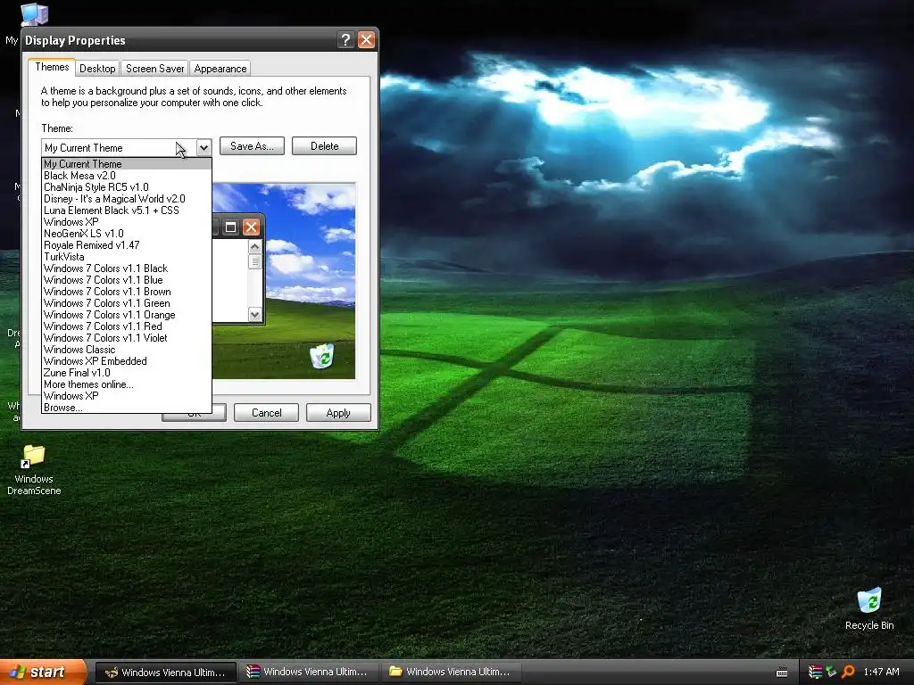Select the Windows Classic theme
Viewport: 914px width, 685px height.
pos(127,350)
